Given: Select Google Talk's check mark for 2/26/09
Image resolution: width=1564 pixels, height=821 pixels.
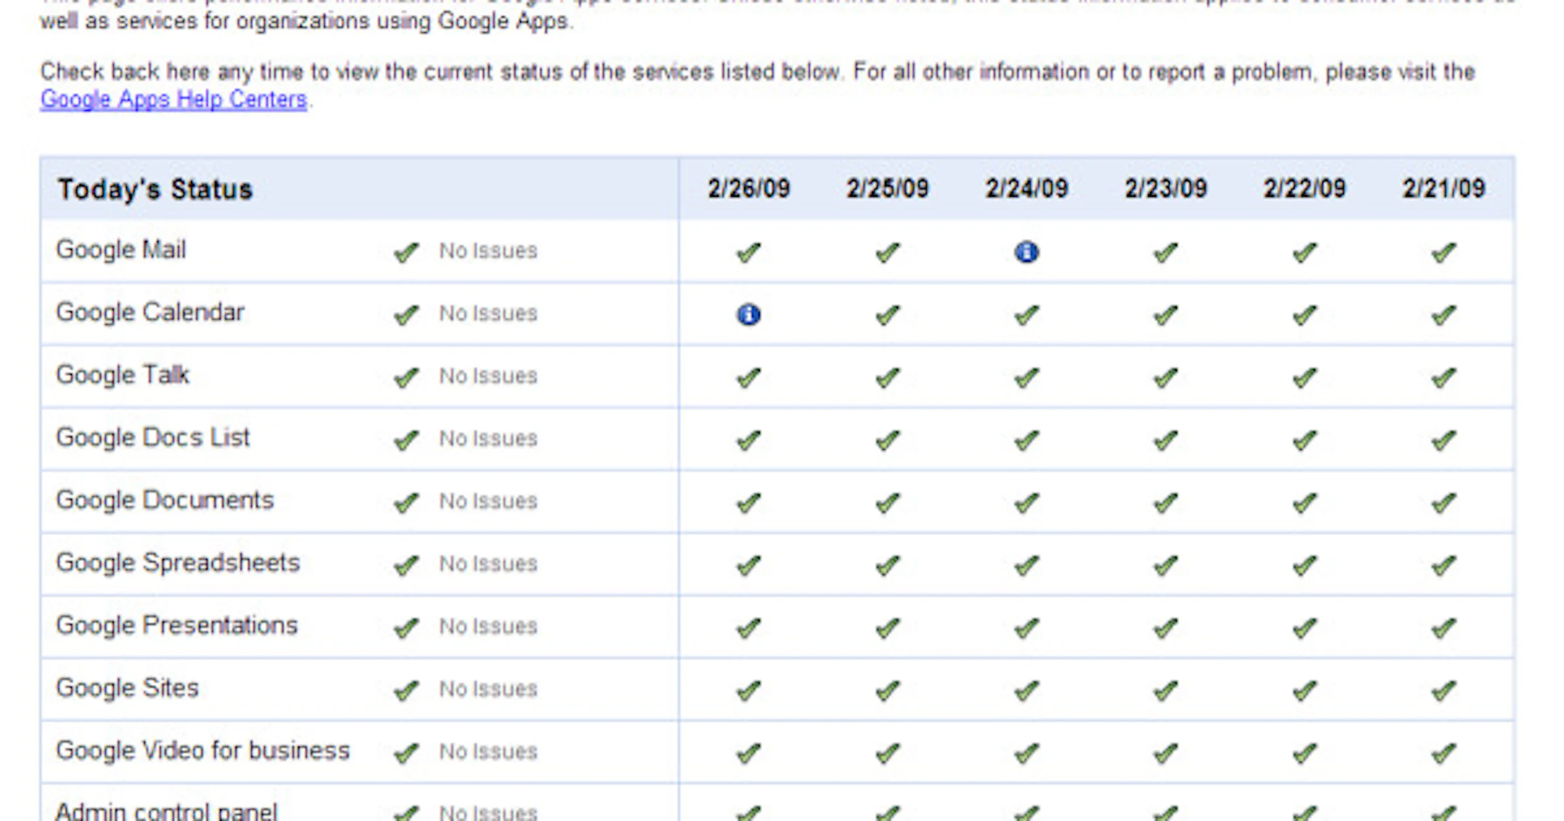Looking at the screenshot, I should 749,377.
